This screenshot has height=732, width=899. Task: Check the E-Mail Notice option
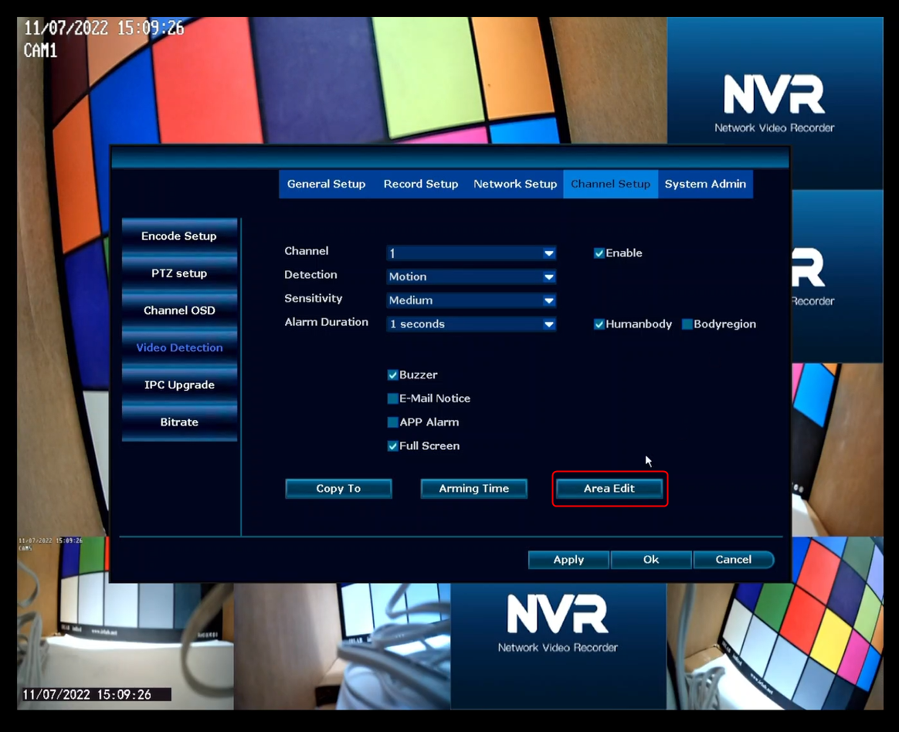(x=393, y=399)
